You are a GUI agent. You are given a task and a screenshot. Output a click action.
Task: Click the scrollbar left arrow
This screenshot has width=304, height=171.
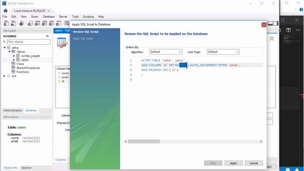tap(125, 142)
